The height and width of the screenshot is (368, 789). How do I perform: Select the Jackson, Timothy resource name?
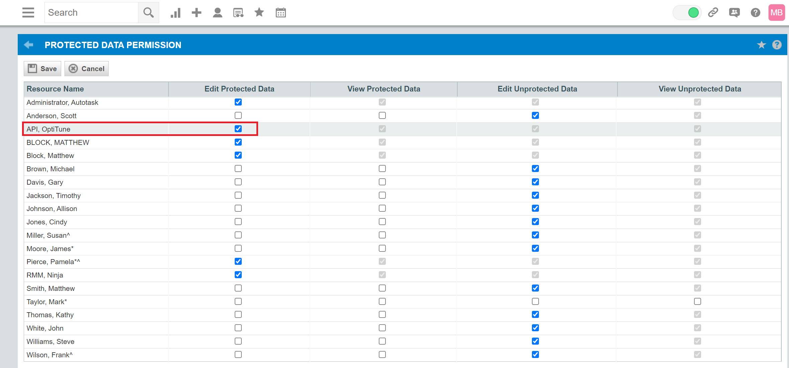(53, 196)
